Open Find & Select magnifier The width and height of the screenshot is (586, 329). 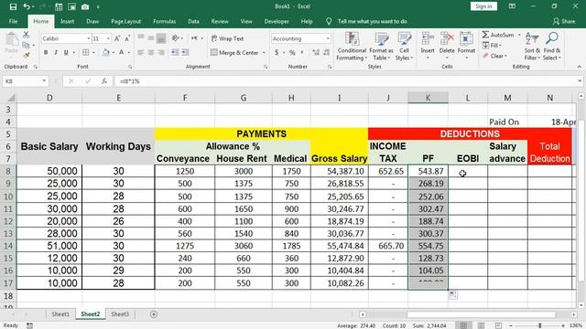point(552,47)
